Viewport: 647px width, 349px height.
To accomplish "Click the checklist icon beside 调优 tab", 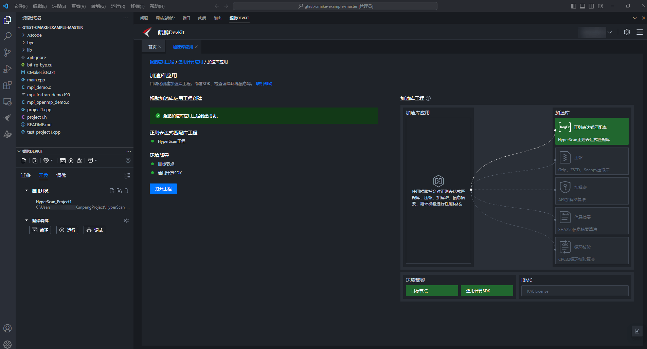I will (x=127, y=176).
